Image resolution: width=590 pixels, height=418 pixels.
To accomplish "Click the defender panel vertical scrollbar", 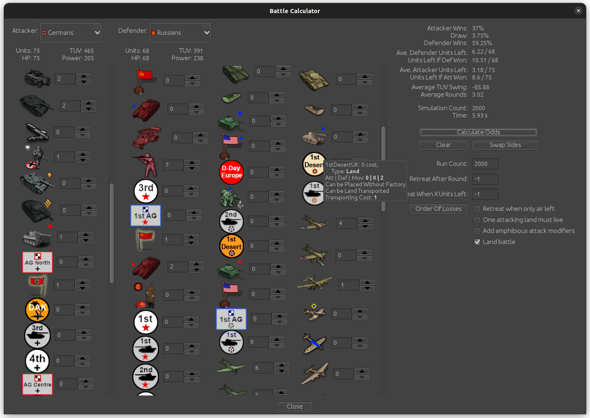I will pyautogui.click(x=383, y=169).
